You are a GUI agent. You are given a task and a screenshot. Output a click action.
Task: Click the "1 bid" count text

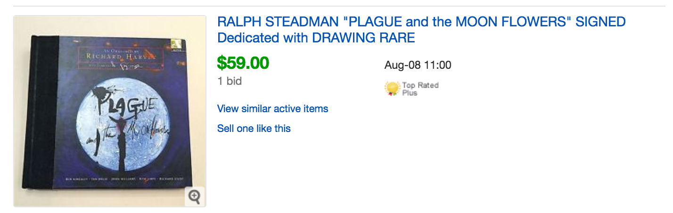click(230, 81)
